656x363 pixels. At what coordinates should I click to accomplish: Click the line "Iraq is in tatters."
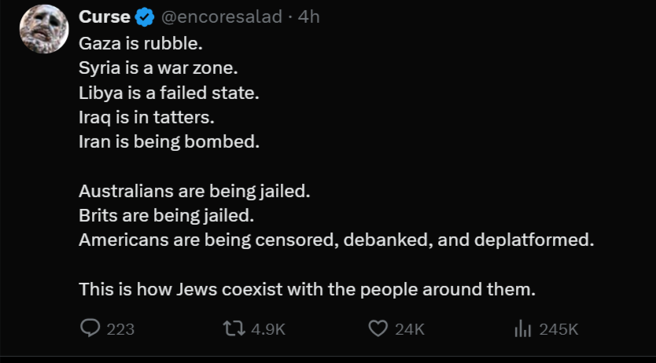(146, 118)
